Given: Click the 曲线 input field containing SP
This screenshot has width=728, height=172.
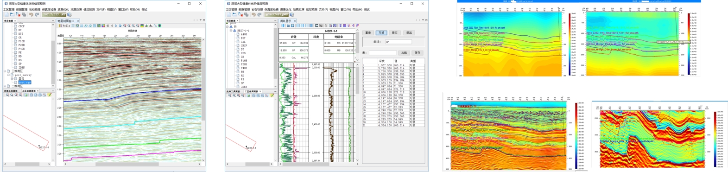Looking at the screenshot, I should tap(398, 42).
